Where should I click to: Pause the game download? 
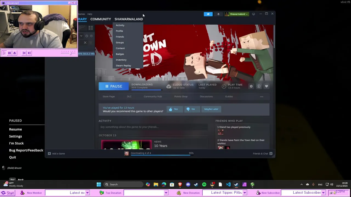coord(114,86)
